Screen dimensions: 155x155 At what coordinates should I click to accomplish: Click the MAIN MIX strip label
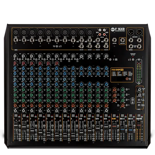click(139, 119)
